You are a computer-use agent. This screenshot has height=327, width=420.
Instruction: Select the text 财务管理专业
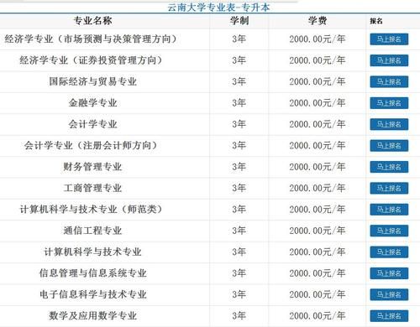(x=92, y=167)
